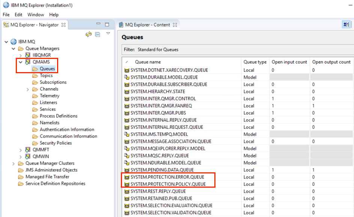This screenshot has width=354, height=217.
Task: Maximize the Navigator panel
Action: click(x=107, y=24)
